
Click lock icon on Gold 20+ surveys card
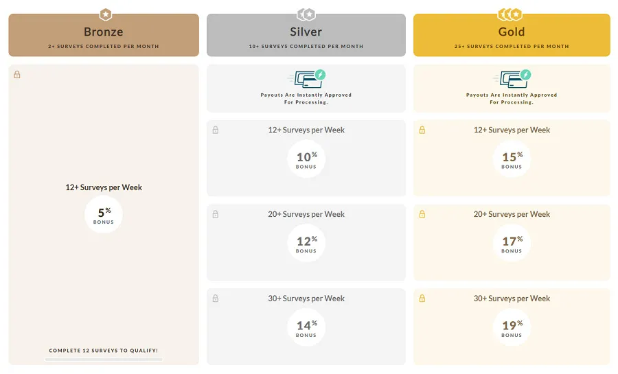pos(422,215)
